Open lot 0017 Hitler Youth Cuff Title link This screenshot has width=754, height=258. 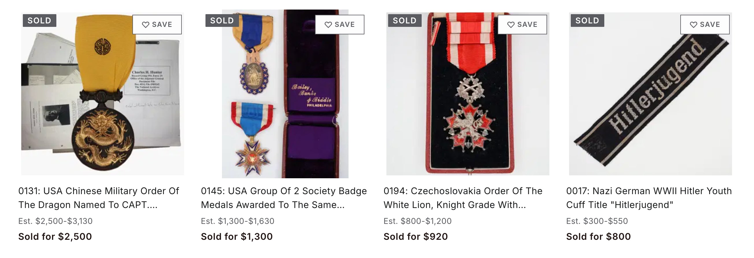tap(649, 198)
